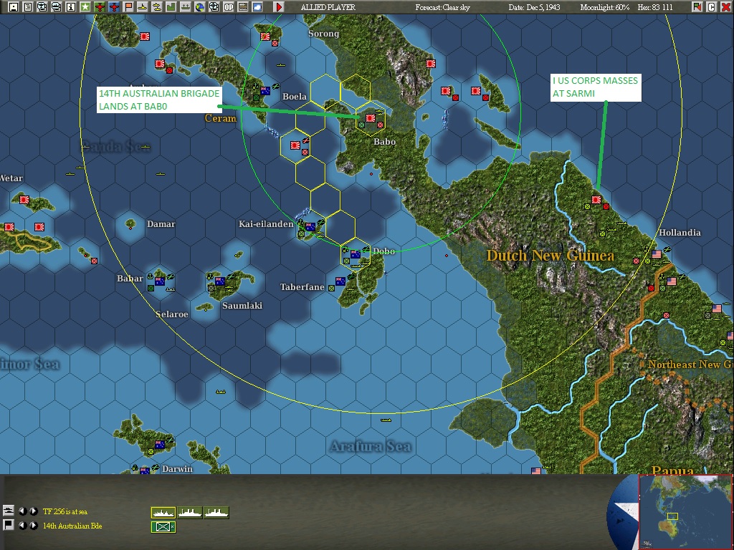Click the green-red flag icon top right
The height and width of the screenshot is (550, 734).
[x=697, y=7]
